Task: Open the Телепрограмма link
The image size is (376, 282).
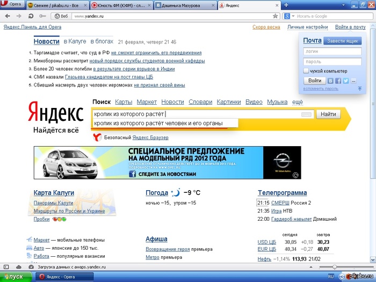Action: click(x=282, y=193)
